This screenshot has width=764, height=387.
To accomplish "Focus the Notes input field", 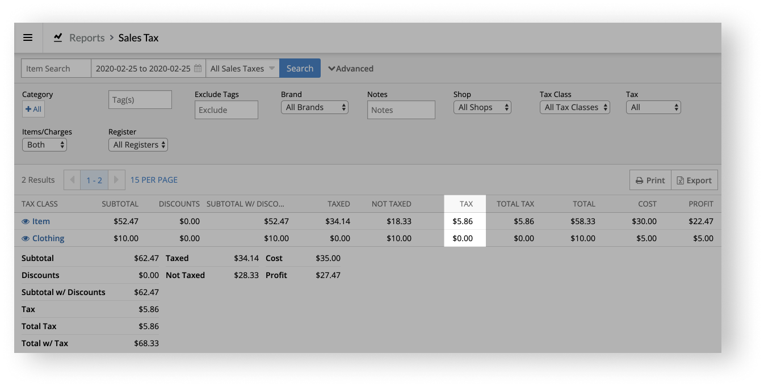I will pos(401,110).
